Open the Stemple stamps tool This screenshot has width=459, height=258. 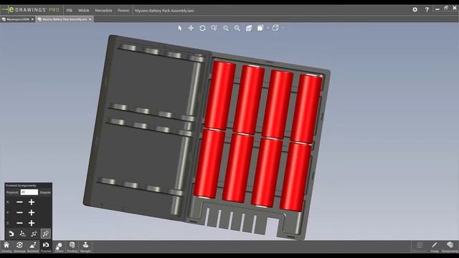85,247
